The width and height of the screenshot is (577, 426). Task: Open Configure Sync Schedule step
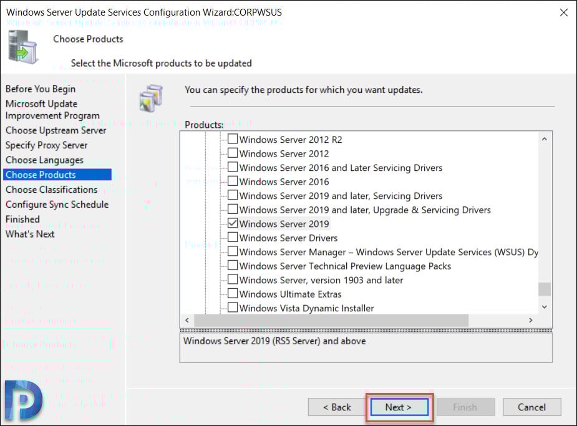click(x=57, y=205)
